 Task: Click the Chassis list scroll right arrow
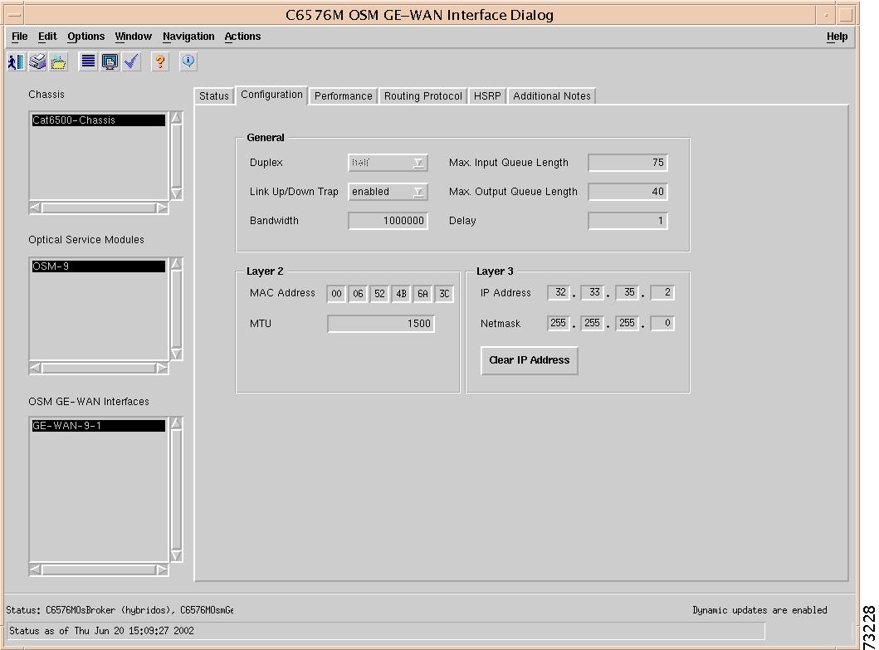click(162, 208)
